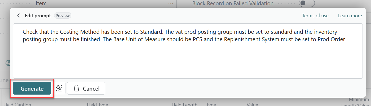Image resolution: width=371 pixels, height=106 pixels.
Task: Click the Copilot icon behind the dialog's left edge
Action: click(8, 63)
